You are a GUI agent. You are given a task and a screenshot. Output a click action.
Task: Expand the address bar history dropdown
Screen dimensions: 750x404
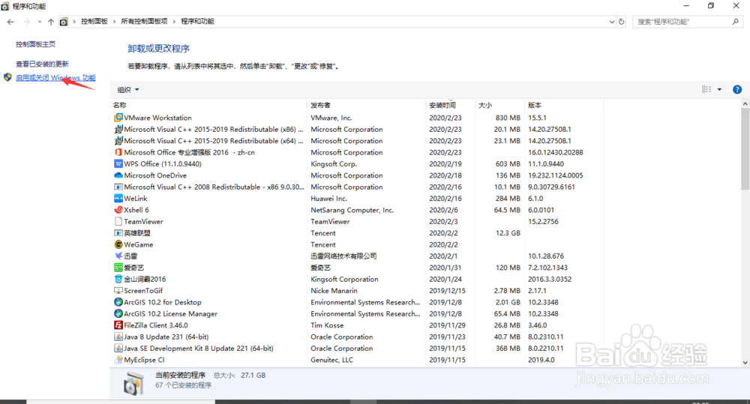pyautogui.click(x=612, y=22)
